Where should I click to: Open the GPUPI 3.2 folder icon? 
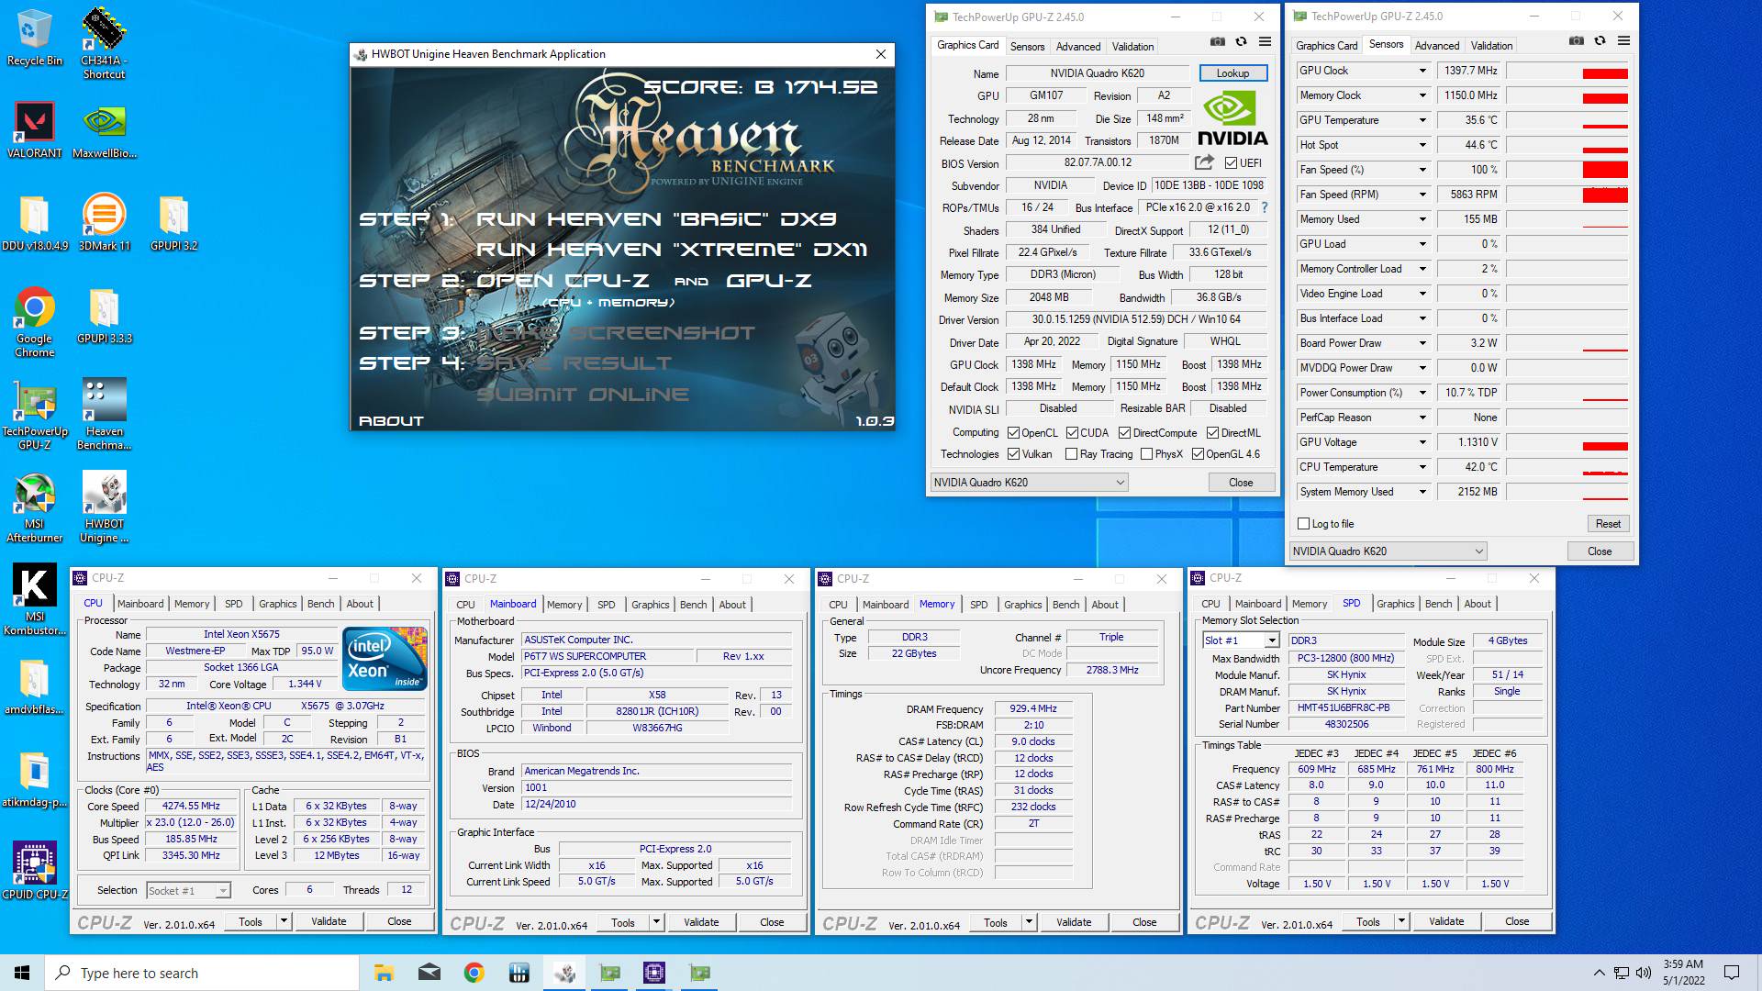(173, 223)
